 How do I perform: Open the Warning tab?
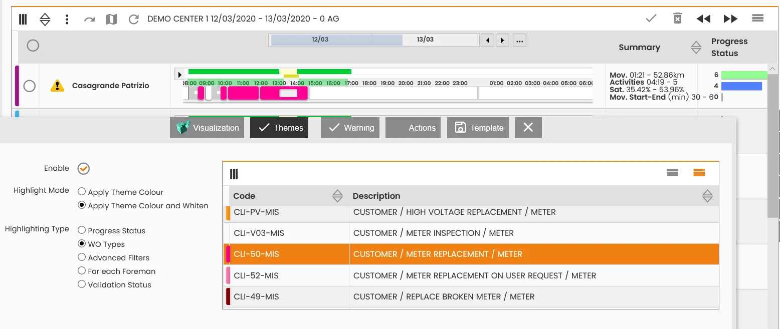[350, 128]
